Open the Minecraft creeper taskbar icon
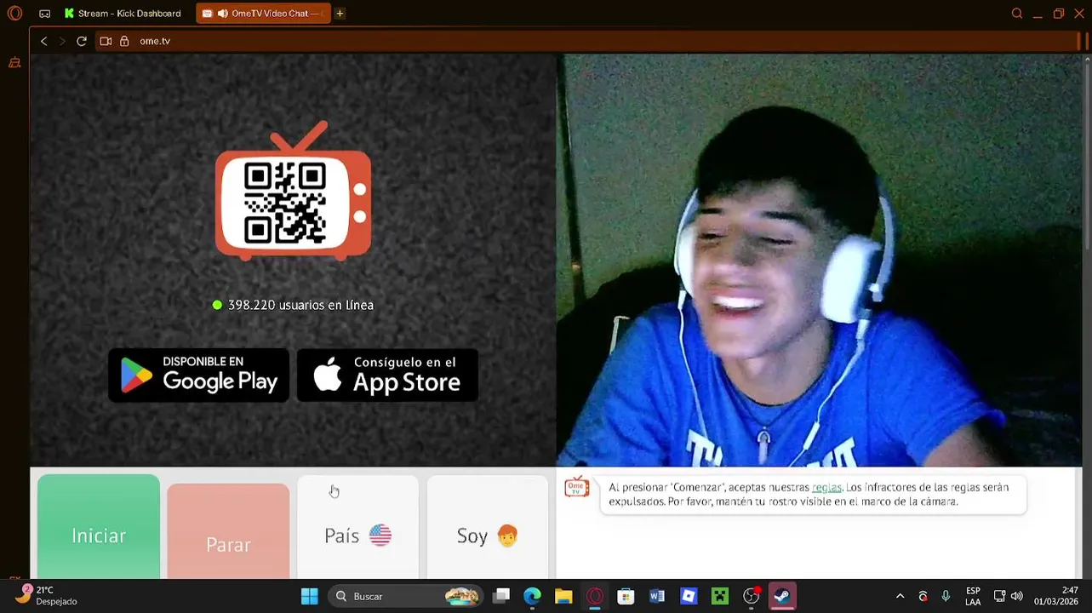1092x613 pixels. 720,596
